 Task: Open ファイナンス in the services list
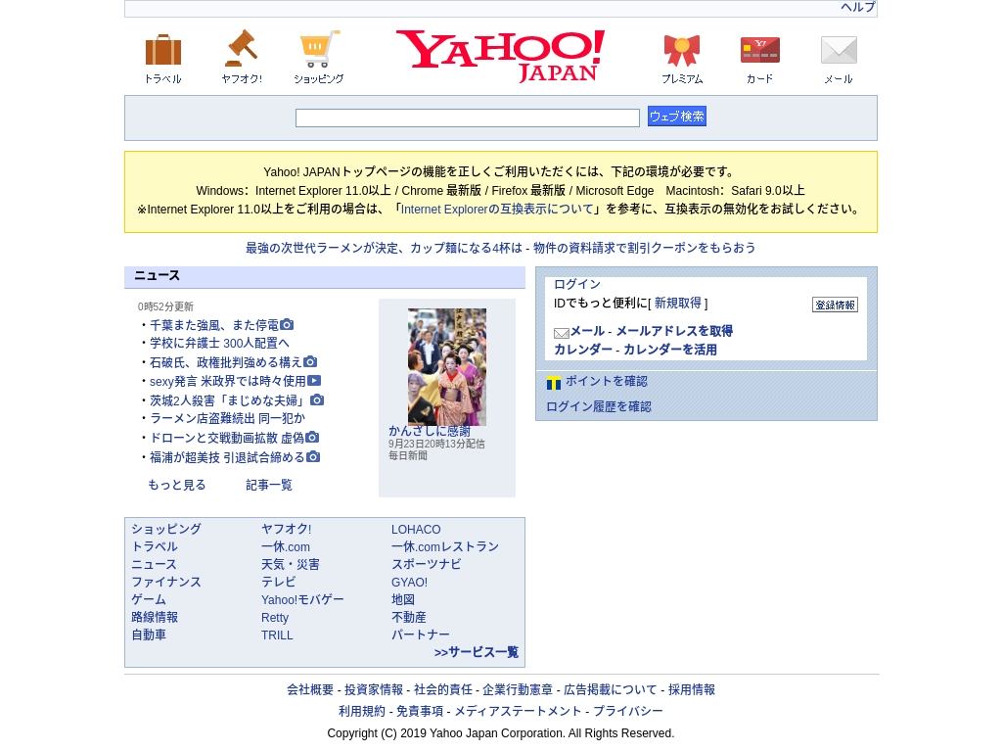click(x=166, y=582)
